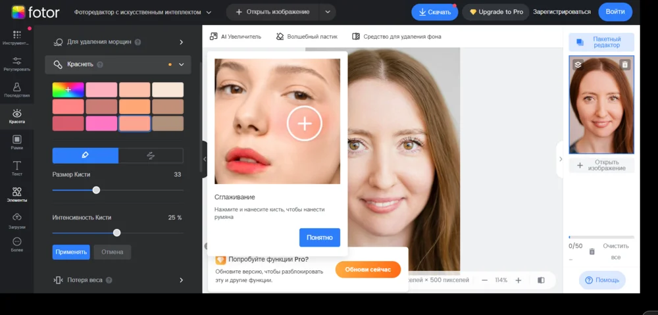Viewport: 658px width, 315px height.
Task: Expand the Потеря веса section
Action: [118, 279]
